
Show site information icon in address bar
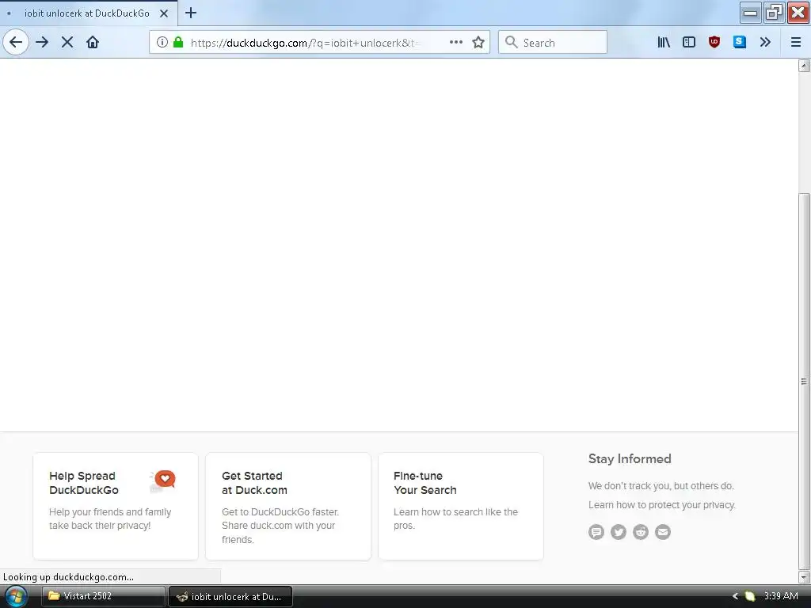pos(162,42)
